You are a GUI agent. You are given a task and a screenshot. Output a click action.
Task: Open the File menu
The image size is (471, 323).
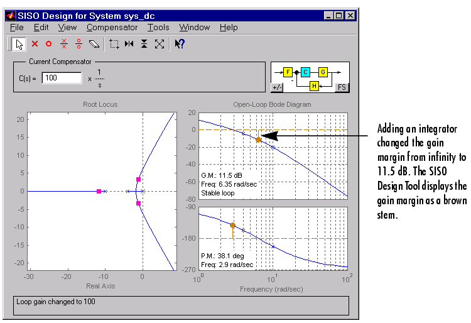(17, 28)
